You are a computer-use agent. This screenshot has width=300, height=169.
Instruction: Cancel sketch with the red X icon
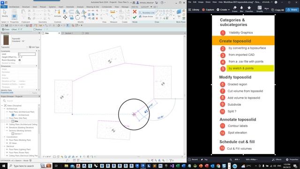point(135,12)
